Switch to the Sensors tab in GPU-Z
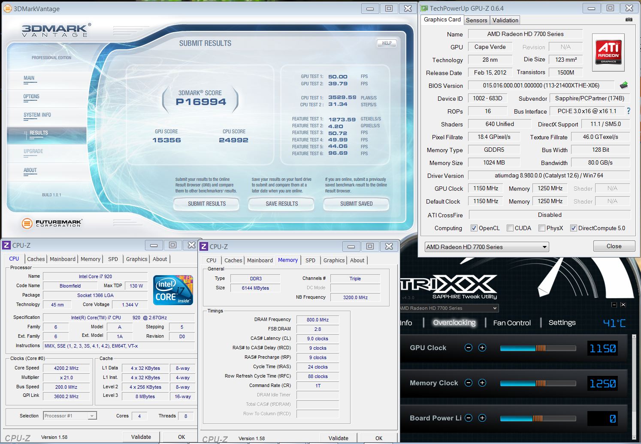The image size is (641, 444). (476, 20)
